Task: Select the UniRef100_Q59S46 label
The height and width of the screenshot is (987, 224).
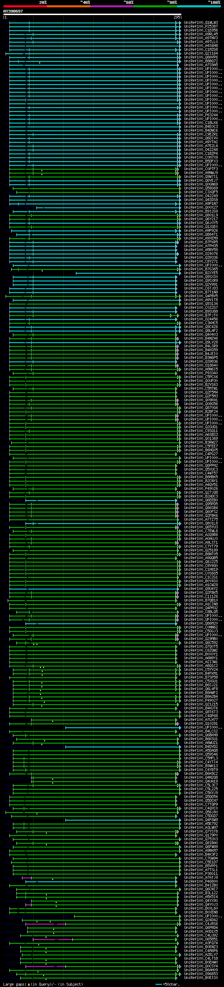Action: (201, 755)
